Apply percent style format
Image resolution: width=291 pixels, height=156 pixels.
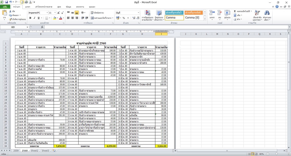pyautogui.click(x=124, y=18)
